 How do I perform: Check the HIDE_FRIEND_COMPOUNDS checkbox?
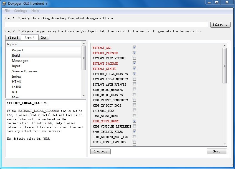pos(135,100)
